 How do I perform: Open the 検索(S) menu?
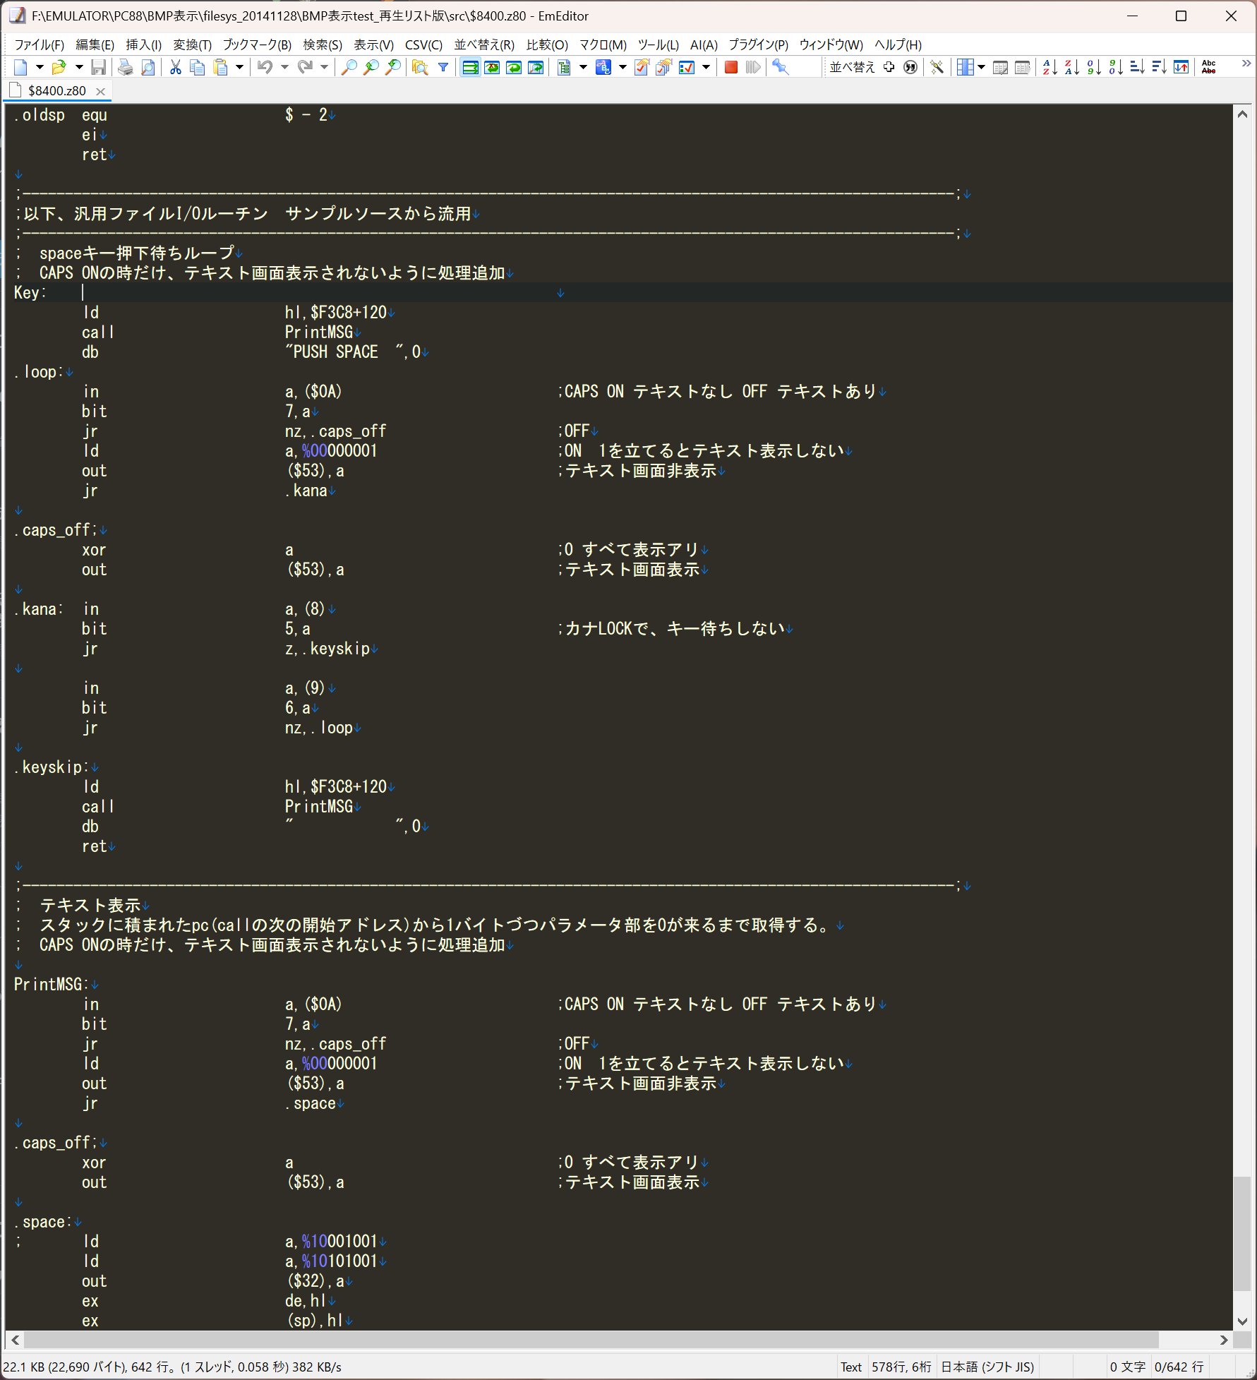point(323,44)
